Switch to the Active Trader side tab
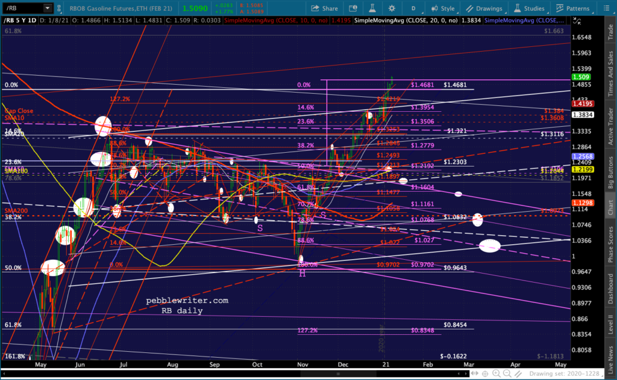Viewport: 617px width, 380px height. [610, 126]
